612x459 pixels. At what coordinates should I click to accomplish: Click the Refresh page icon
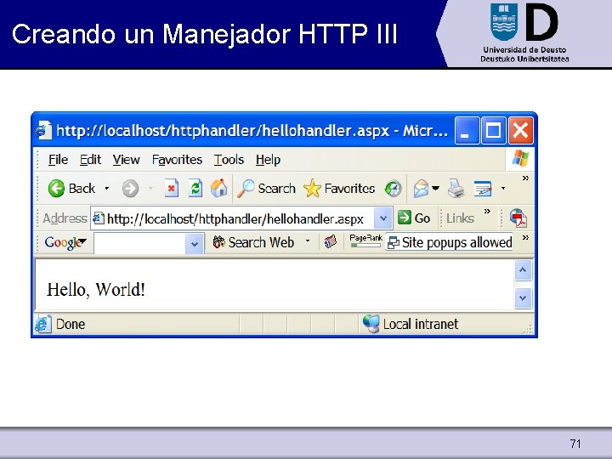[195, 189]
